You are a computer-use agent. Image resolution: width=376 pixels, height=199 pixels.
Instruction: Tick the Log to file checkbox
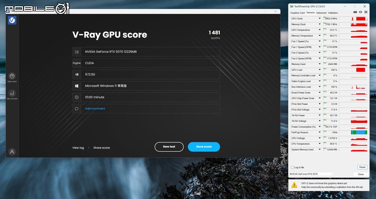292,167
